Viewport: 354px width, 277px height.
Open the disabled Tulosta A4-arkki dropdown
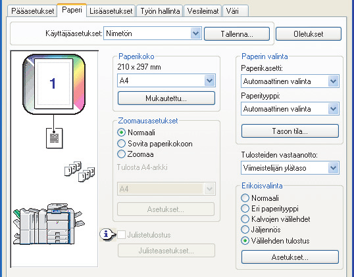pyautogui.click(x=166, y=189)
